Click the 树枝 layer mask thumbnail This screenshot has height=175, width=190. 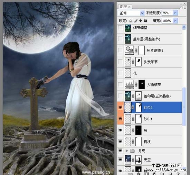click(139, 141)
